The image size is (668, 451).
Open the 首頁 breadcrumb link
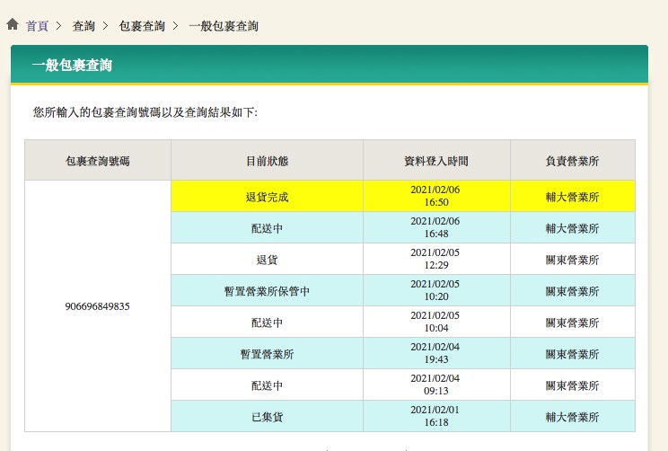pyautogui.click(x=37, y=26)
